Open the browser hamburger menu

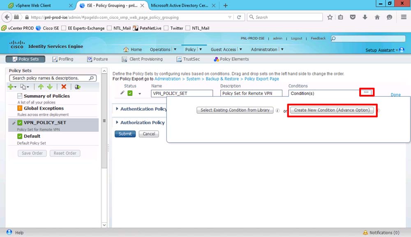(x=404, y=17)
